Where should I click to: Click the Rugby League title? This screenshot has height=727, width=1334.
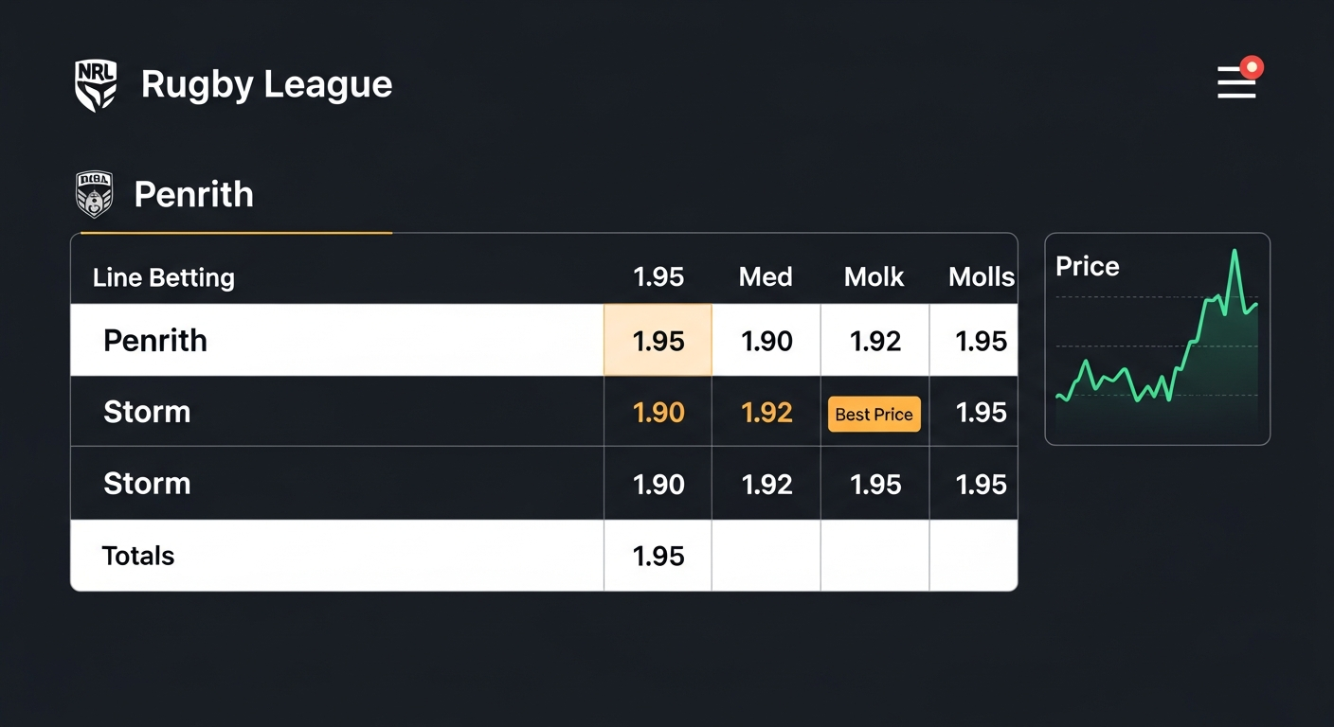pyautogui.click(x=266, y=84)
